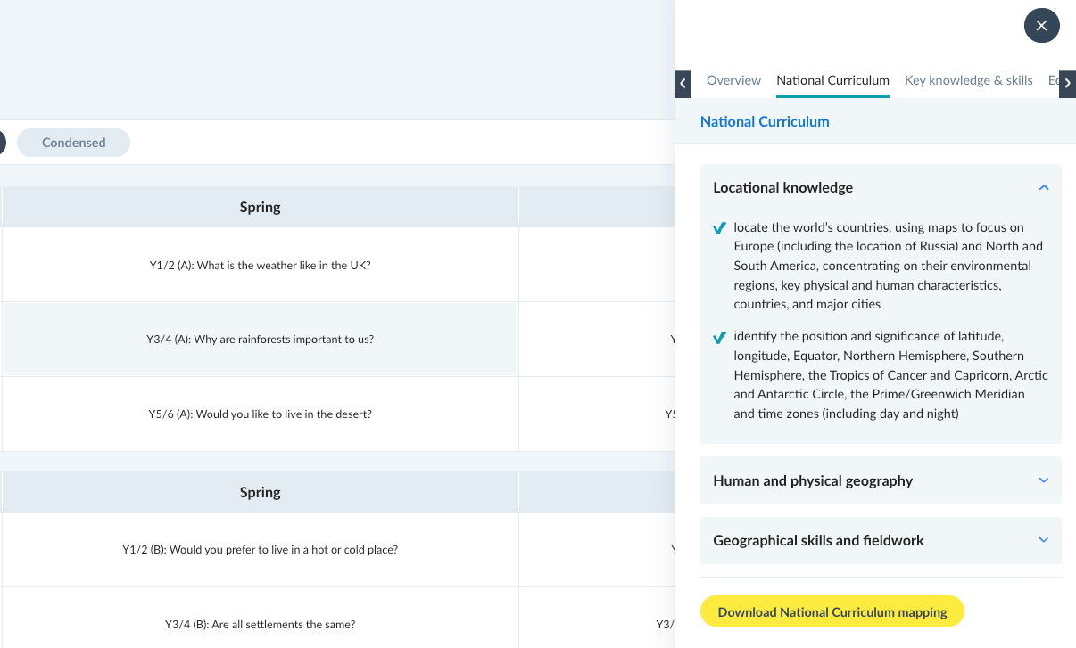Screen dimensions: 1076x648
Task: Collapse the Locational knowledge section
Action: [881, 187]
